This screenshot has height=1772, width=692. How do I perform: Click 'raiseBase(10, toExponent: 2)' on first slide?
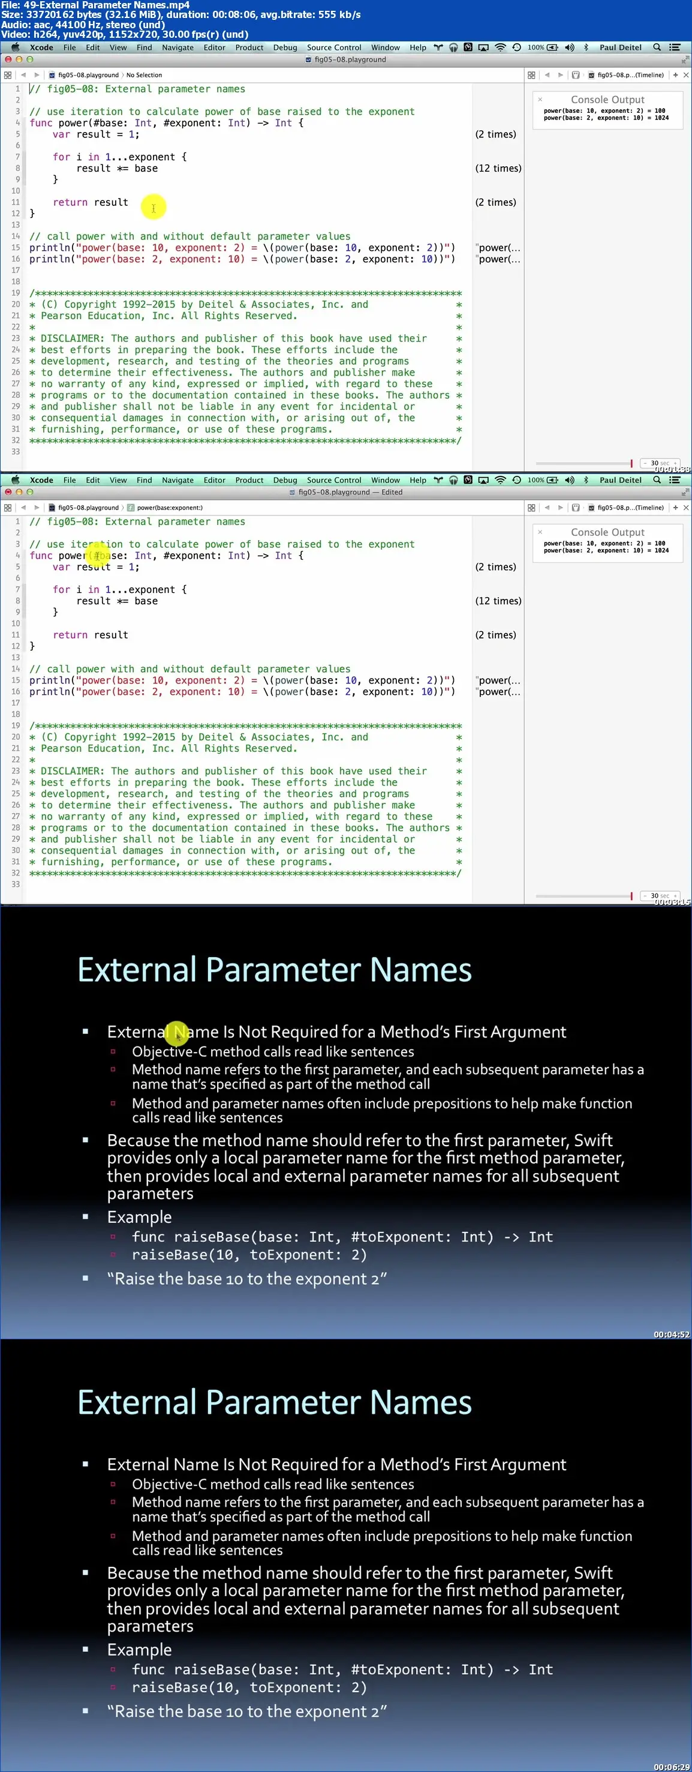coord(249,1255)
